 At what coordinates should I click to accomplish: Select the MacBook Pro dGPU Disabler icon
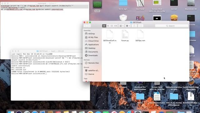pos(140,86)
